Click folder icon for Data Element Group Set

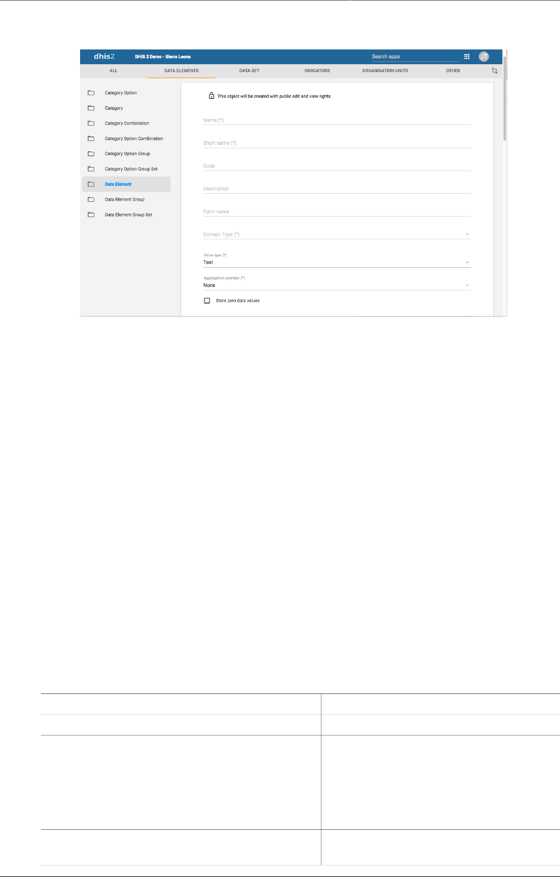[91, 215]
